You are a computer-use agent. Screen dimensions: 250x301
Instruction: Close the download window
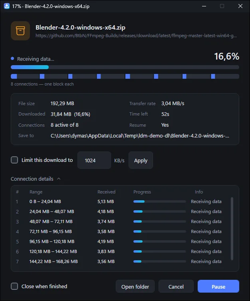point(240,6)
